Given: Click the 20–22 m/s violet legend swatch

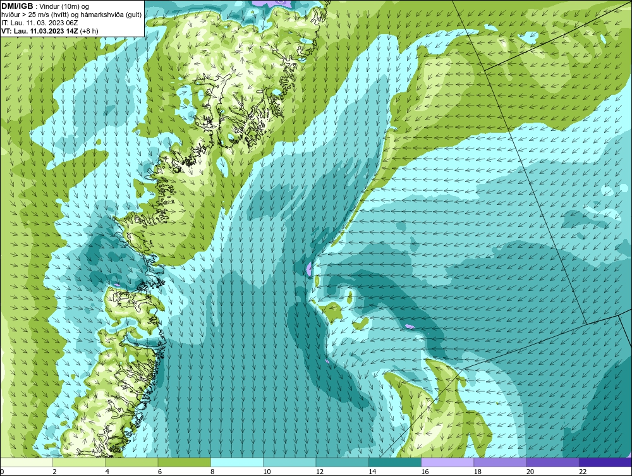Looking at the screenshot, I should 552,462.
